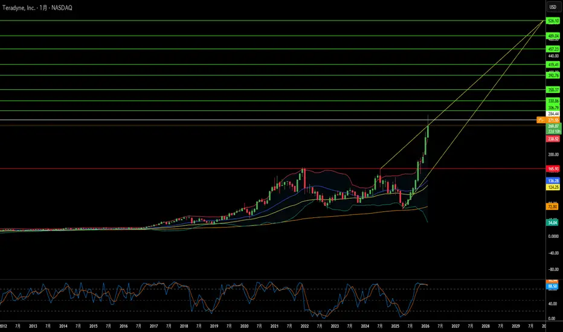Select the 419.41 horizontal line label
563x332 pixels.
pos(553,65)
